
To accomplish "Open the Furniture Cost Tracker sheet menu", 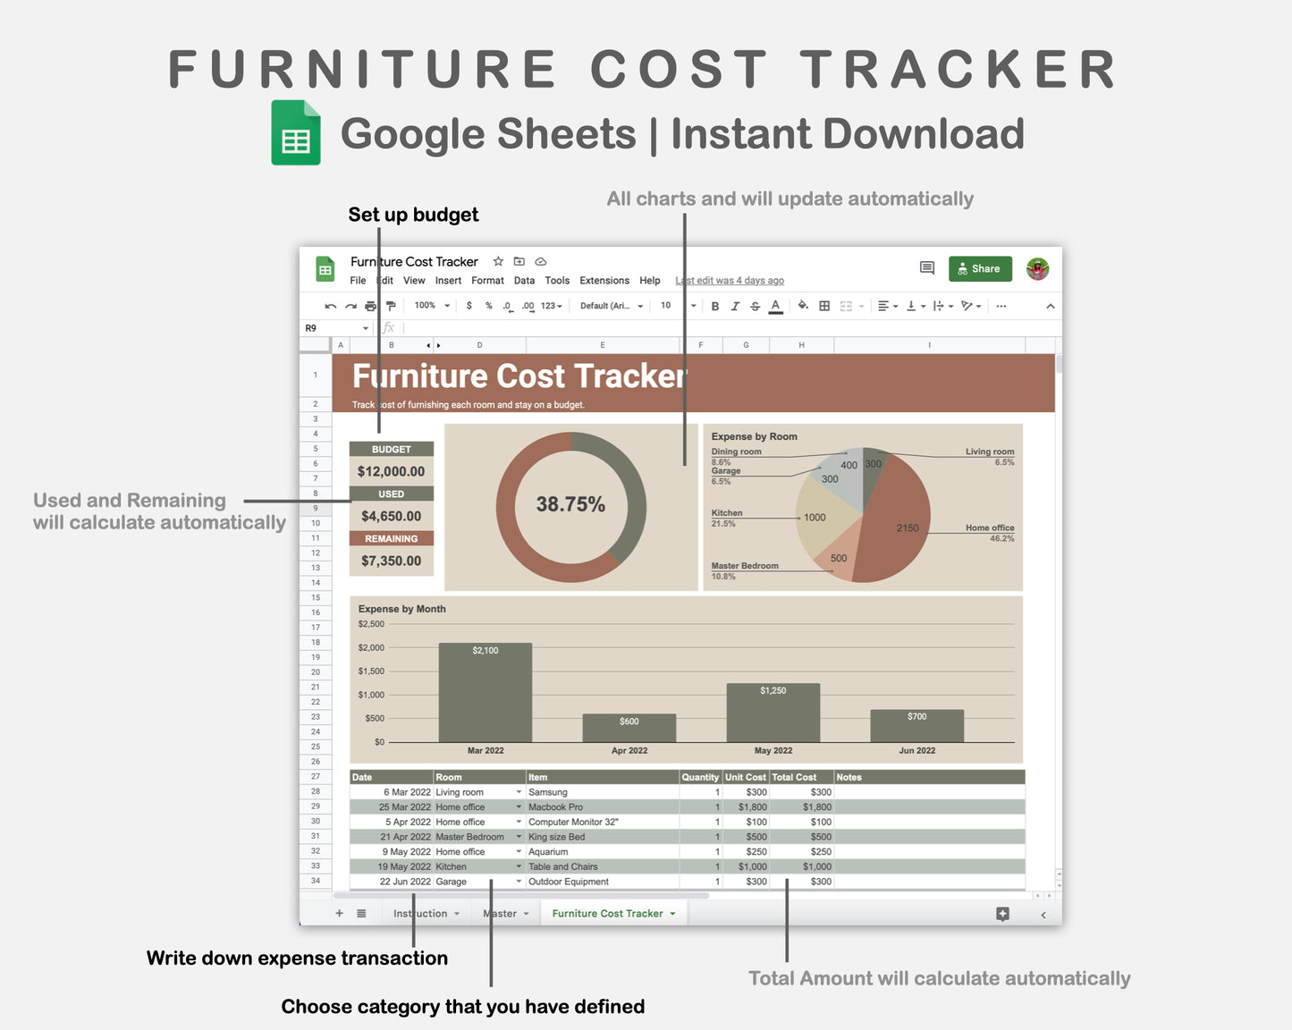I will [673, 913].
